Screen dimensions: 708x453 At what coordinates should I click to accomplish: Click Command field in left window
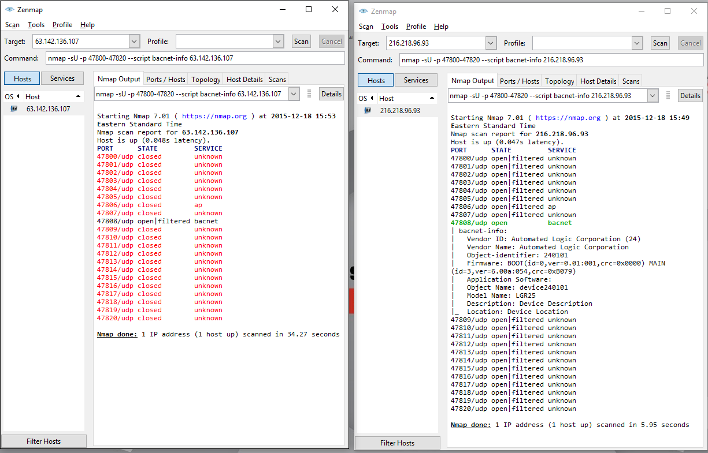(195, 58)
